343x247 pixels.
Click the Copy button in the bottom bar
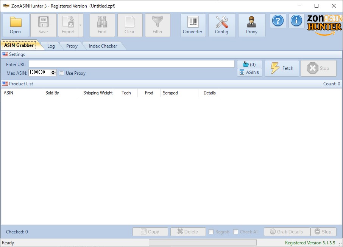click(150, 232)
